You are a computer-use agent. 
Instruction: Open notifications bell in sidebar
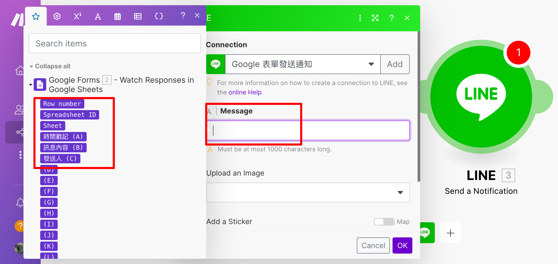tap(20, 203)
